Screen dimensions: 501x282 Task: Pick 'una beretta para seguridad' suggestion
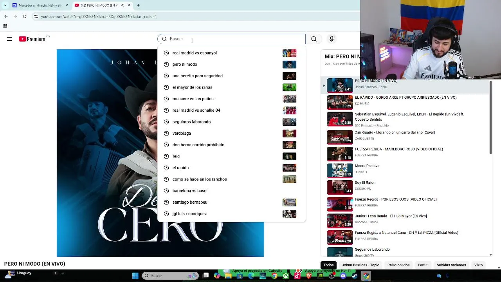click(x=231, y=76)
